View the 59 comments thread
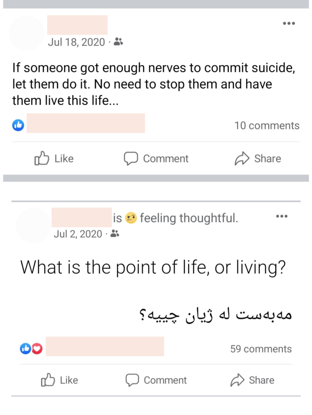The width and height of the screenshot is (312, 415). [261, 349]
